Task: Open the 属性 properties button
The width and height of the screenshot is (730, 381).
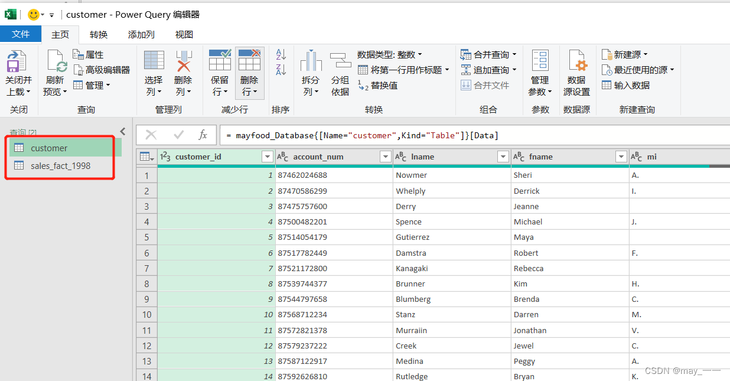Action: pyautogui.click(x=88, y=54)
